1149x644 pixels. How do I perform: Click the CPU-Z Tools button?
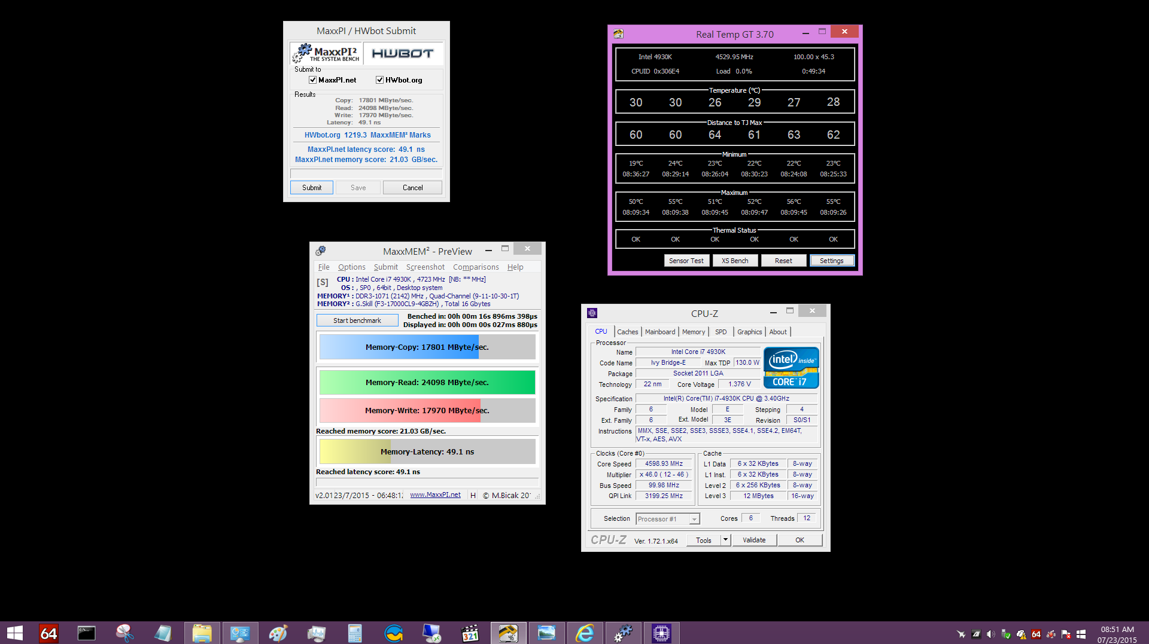click(x=704, y=540)
